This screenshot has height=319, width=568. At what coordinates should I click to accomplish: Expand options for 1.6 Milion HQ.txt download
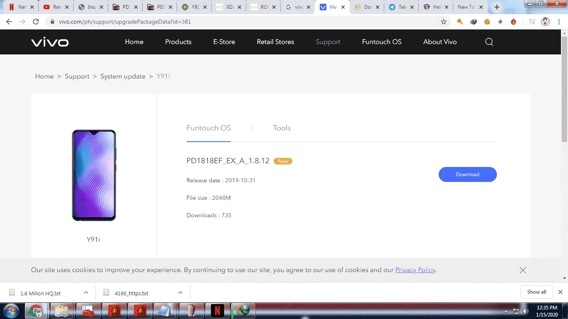(x=86, y=292)
